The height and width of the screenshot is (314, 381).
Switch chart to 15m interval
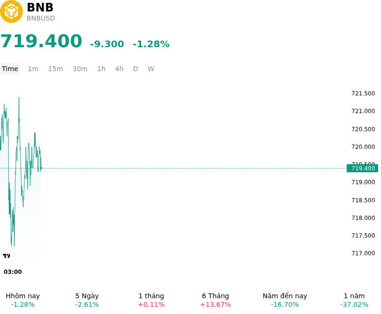click(x=55, y=69)
